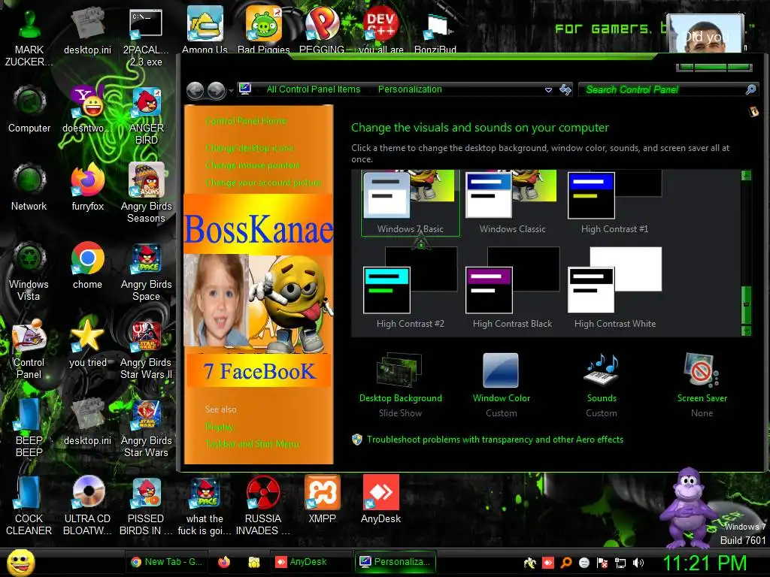Click the Forward navigation button
This screenshot has width=770, height=577.
point(216,90)
